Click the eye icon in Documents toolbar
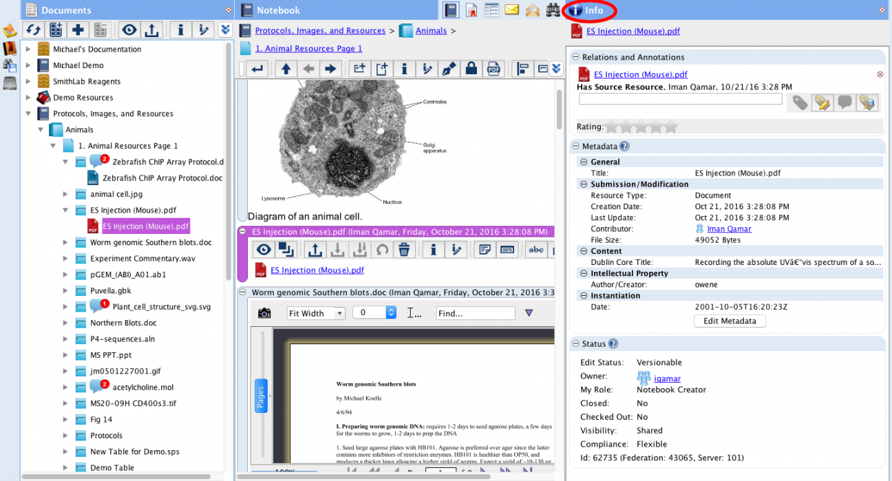The width and height of the screenshot is (892, 481). coord(129,30)
